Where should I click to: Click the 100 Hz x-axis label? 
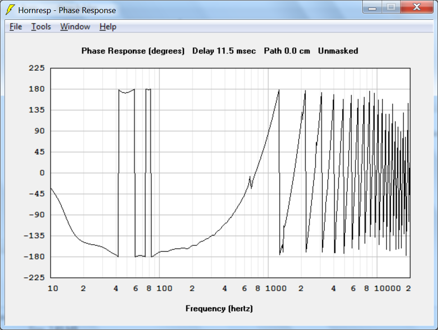[x=164, y=289]
